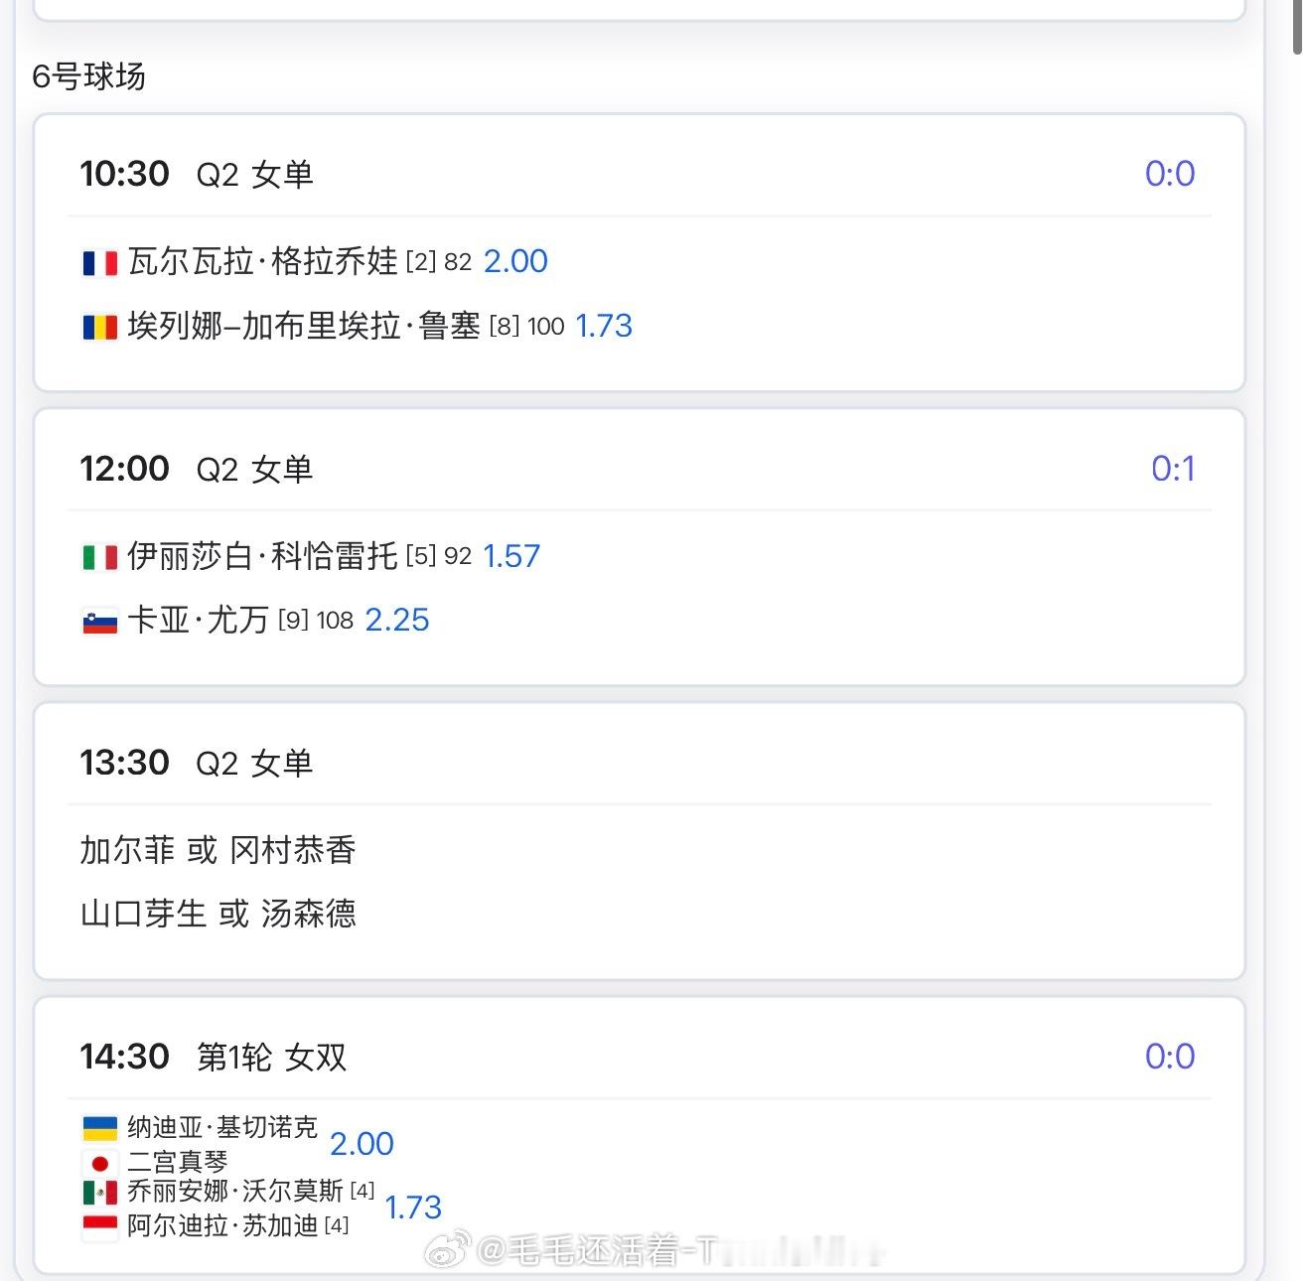Image resolution: width=1311 pixels, height=1281 pixels.
Task: Click the French flag beside 瓦尔瓦拉·格拉乔娃
Action: (x=99, y=262)
